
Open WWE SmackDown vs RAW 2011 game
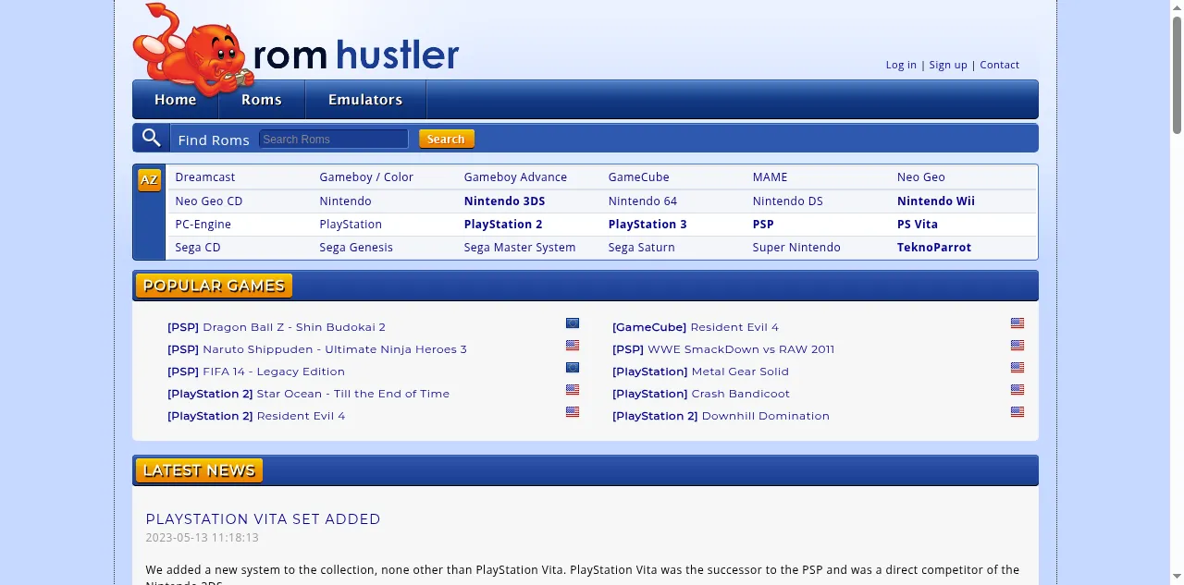(723, 349)
